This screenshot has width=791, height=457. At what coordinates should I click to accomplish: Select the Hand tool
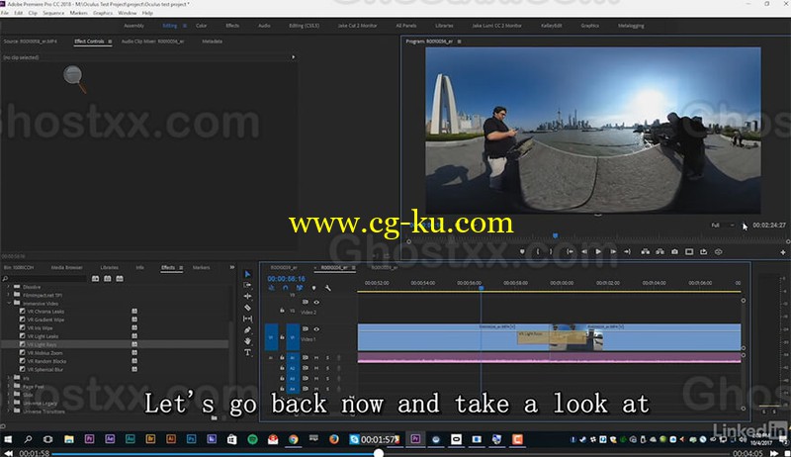point(247,341)
